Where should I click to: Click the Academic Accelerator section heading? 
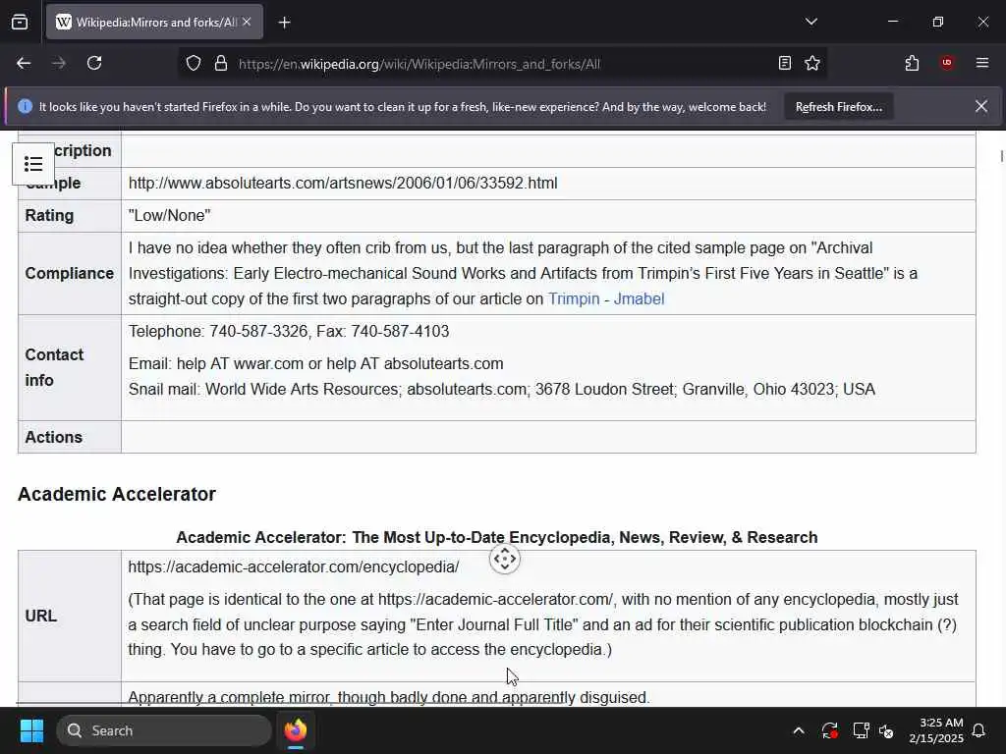click(x=117, y=495)
